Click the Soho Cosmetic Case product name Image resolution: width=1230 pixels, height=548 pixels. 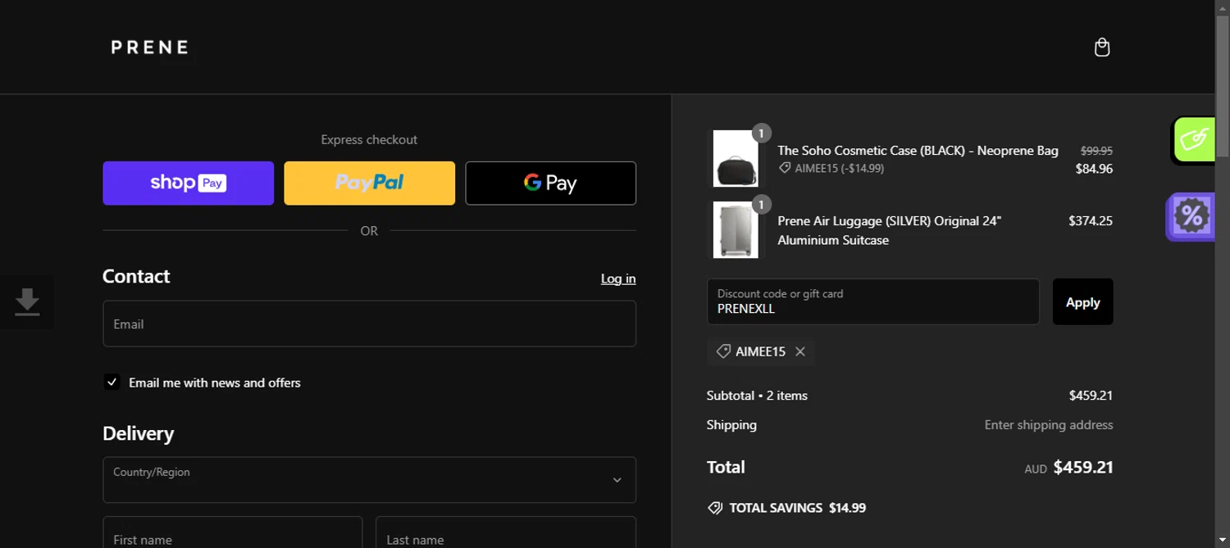[x=918, y=151]
